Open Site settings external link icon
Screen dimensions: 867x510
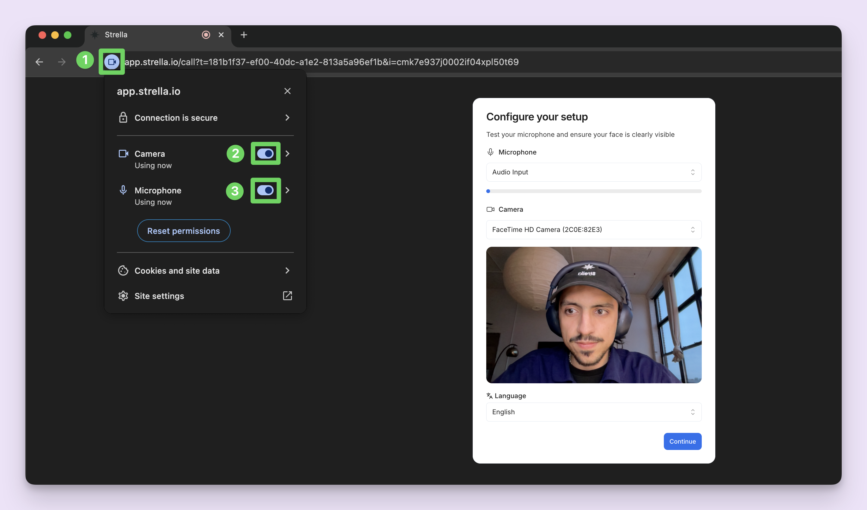[x=287, y=296]
